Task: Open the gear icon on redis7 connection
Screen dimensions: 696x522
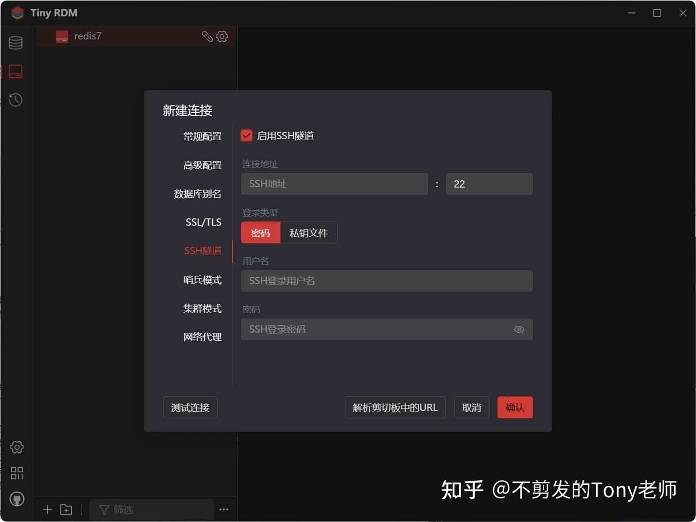Action: coord(222,36)
